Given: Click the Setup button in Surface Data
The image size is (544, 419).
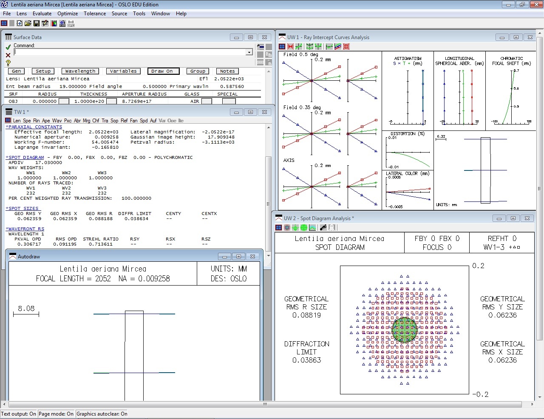Looking at the screenshot, I should [x=43, y=71].
